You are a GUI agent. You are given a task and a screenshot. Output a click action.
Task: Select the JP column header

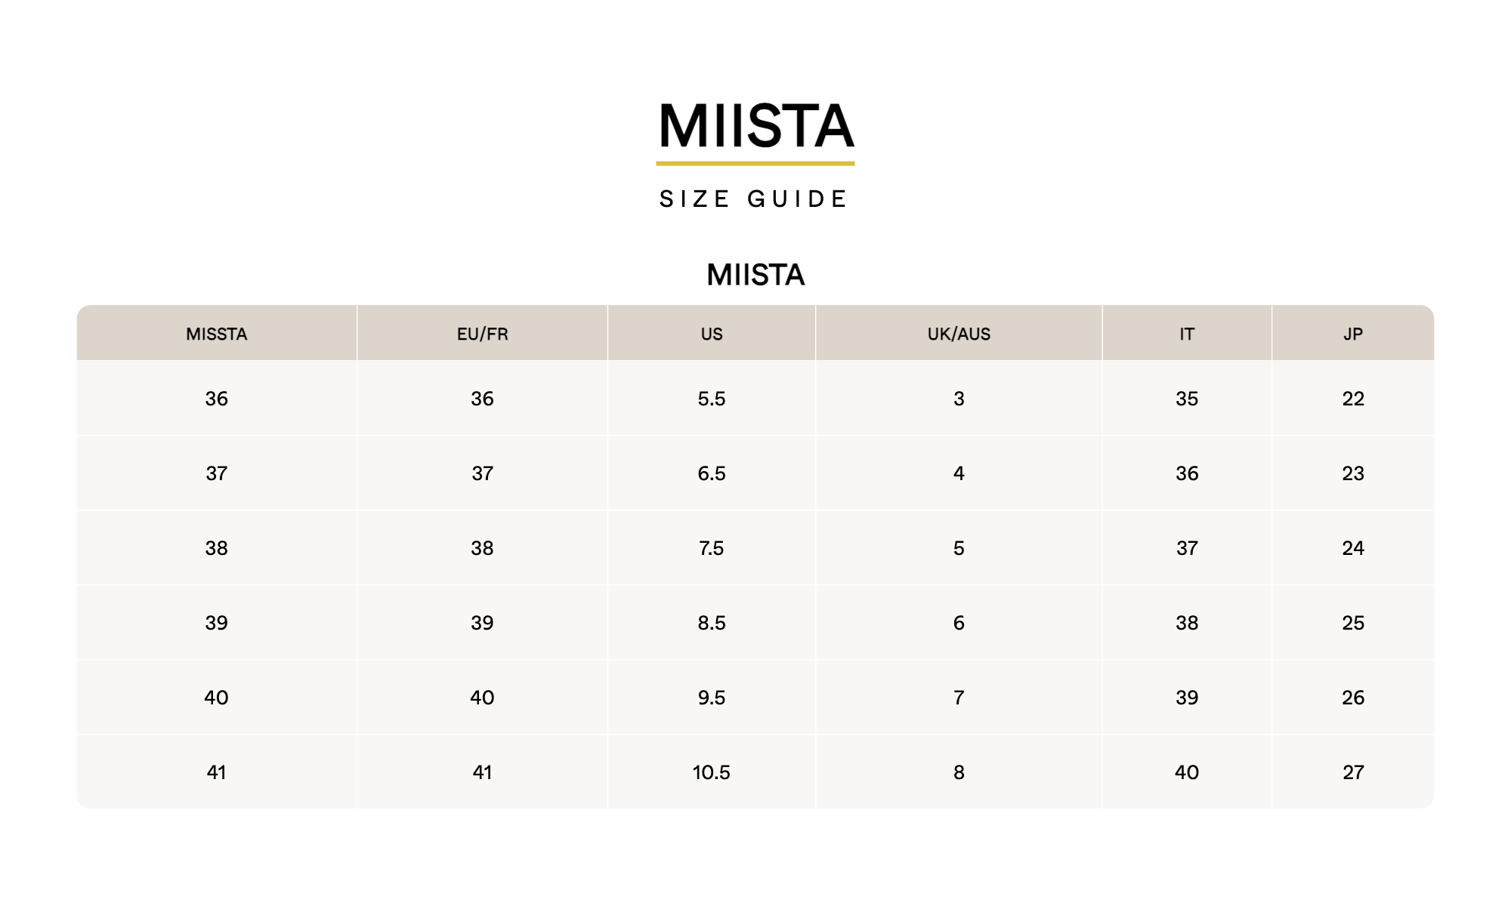1353,334
